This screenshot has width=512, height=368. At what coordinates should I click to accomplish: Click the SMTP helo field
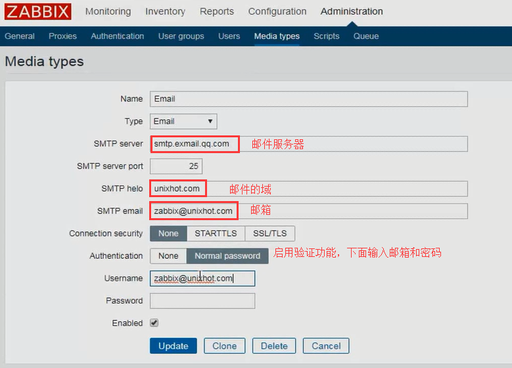point(308,189)
